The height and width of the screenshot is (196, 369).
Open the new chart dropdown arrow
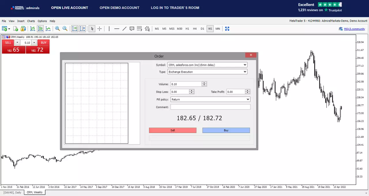click(9, 29)
